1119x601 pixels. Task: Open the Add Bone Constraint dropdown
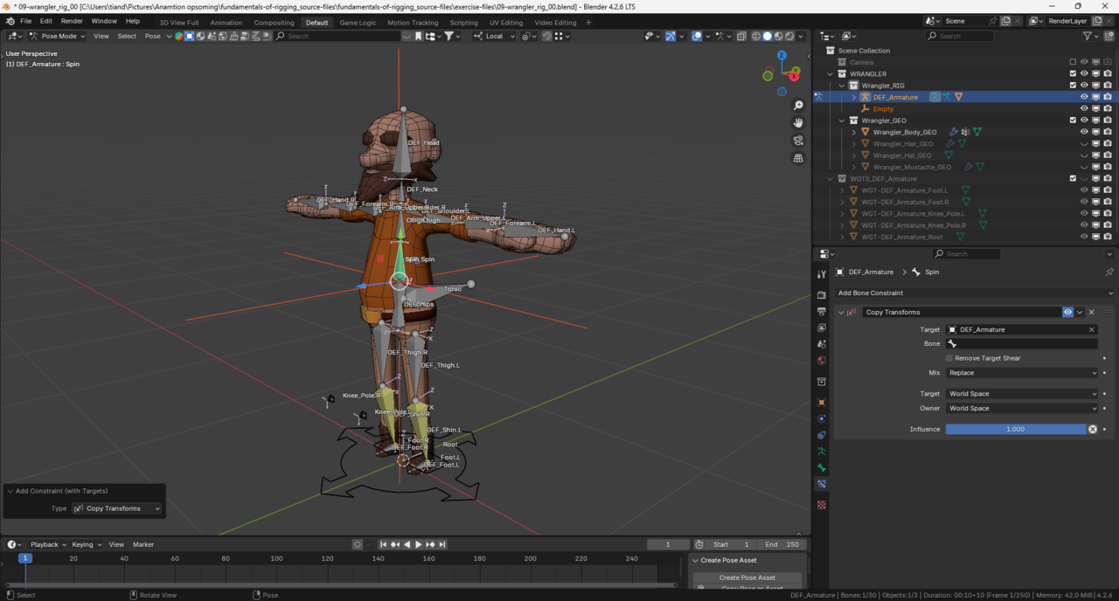974,293
